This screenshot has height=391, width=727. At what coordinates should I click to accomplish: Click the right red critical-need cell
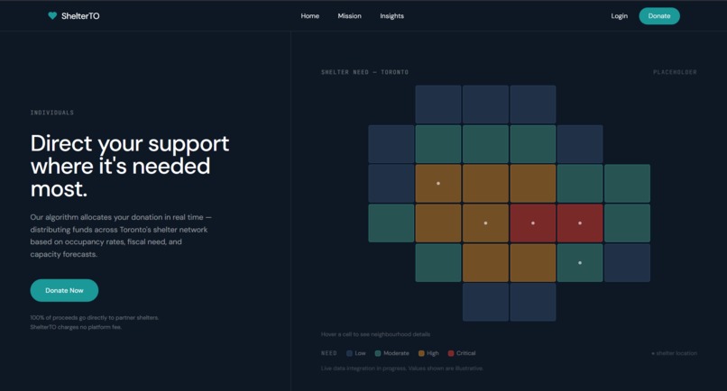pos(580,223)
